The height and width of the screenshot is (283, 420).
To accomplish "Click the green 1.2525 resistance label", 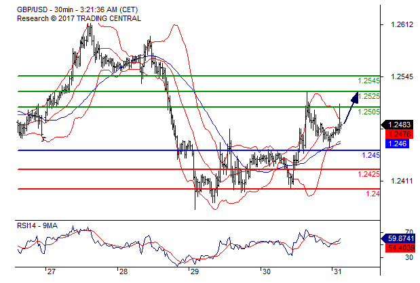I will pos(369,96).
